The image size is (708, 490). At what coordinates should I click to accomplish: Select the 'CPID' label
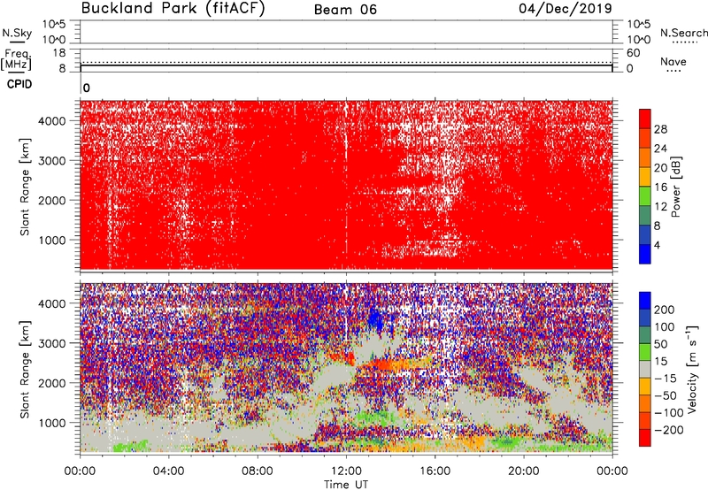click(x=19, y=84)
